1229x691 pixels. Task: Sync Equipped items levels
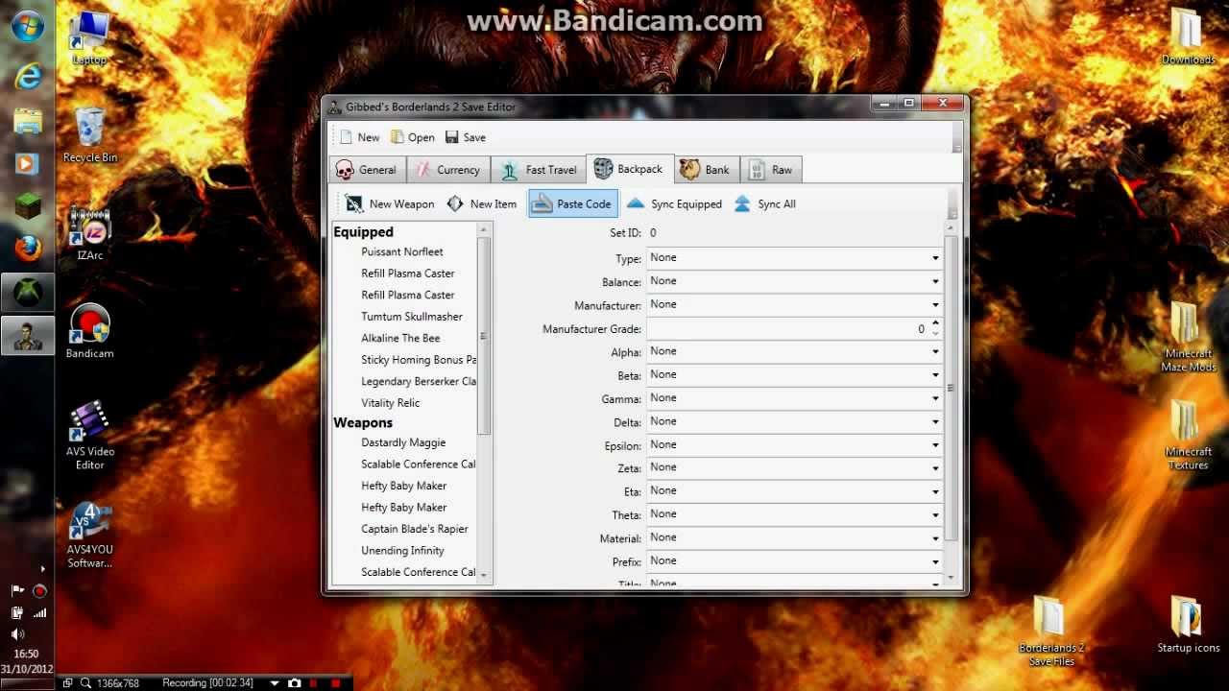[674, 203]
